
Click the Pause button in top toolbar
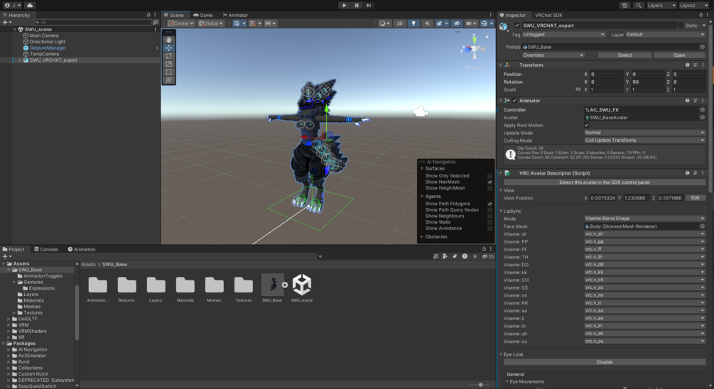(x=357, y=6)
